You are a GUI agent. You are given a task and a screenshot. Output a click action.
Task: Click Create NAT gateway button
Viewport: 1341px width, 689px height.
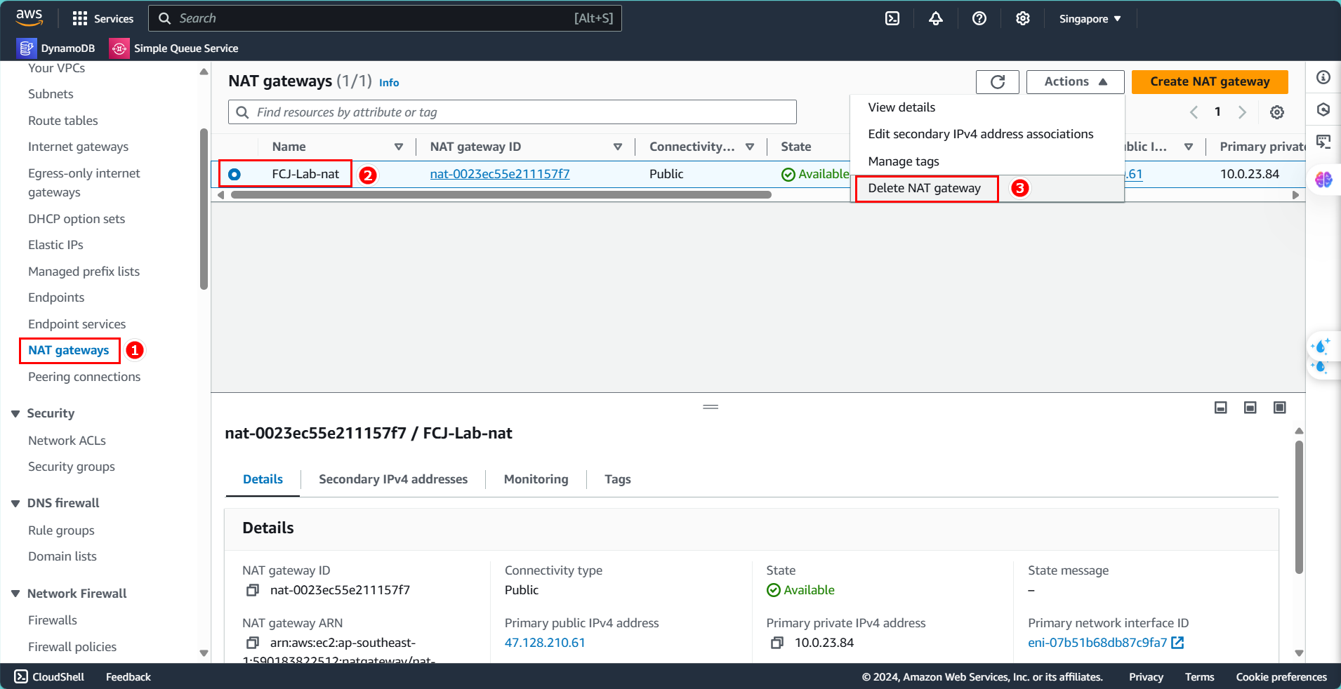tap(1210, 82)
